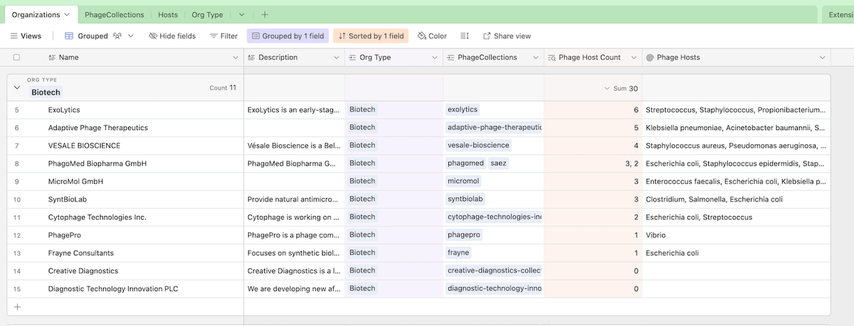Select the Organizations table tab

36,15
